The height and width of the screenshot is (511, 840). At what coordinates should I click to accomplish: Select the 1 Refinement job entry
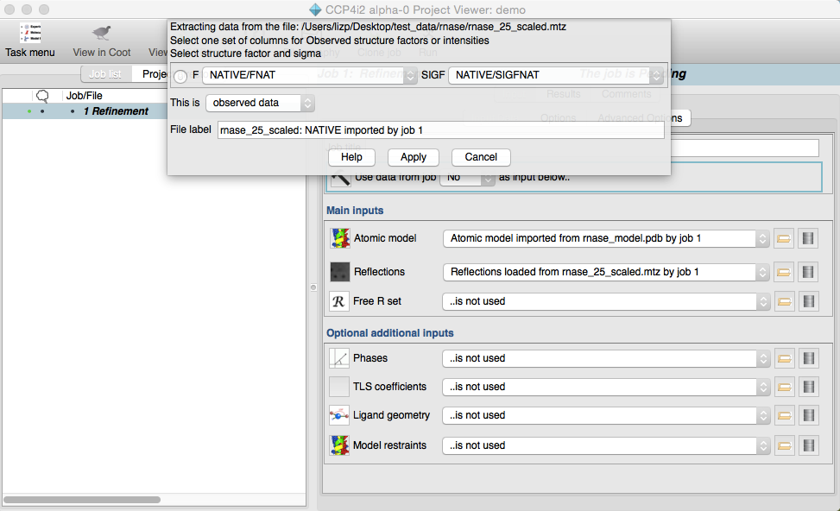116,111
